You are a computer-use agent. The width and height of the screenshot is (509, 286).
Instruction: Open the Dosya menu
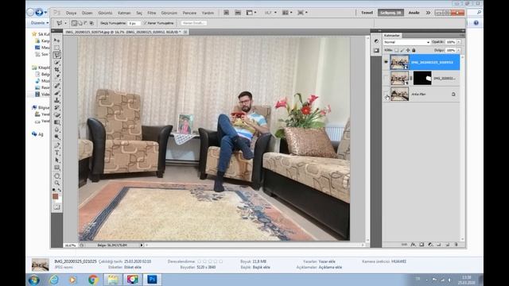71,13
